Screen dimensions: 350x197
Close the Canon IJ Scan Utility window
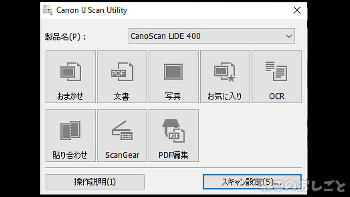pyautogui.click(x=297, y=10)
